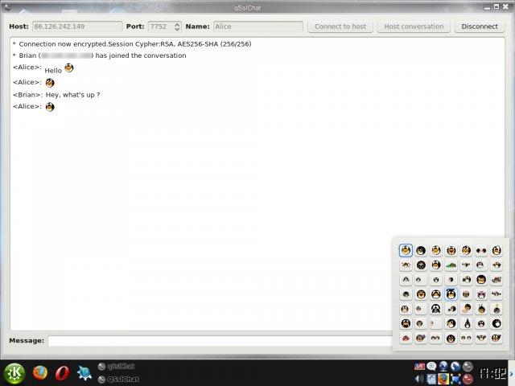Increase the Port number with up arrow
The width and height of the screenshot is (515, 386).
click(178, 23)
